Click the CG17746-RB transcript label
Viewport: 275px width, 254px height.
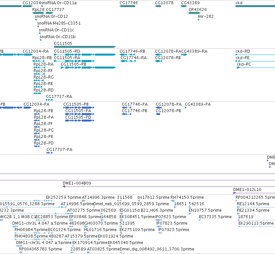(132, 51)
